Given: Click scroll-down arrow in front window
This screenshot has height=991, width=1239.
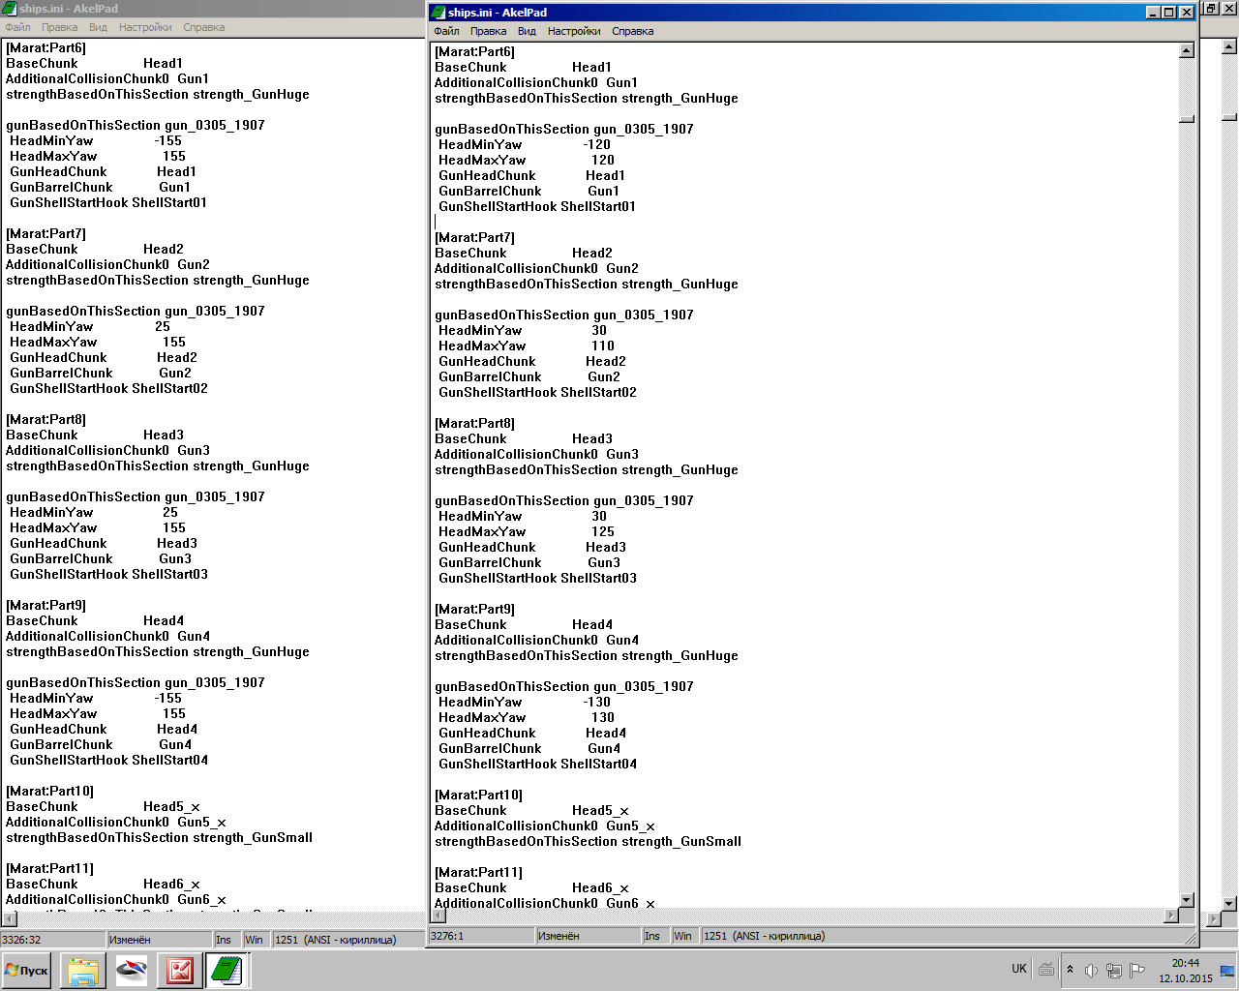Looking at the screenshot, I should coord(1187,899).
